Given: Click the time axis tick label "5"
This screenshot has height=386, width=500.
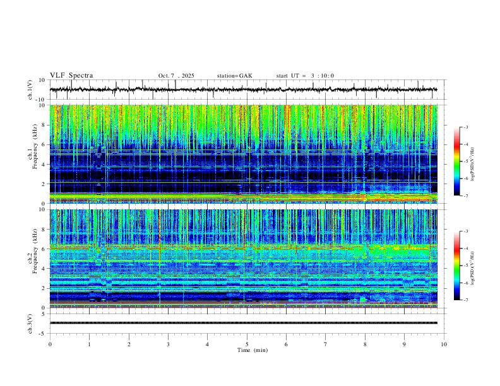Looking at the screenshot, I should coord(247,344).
